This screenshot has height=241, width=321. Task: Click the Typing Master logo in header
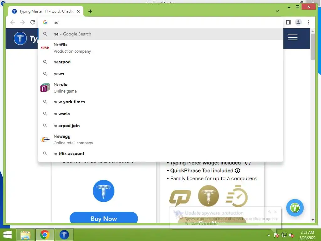(20, 38)
